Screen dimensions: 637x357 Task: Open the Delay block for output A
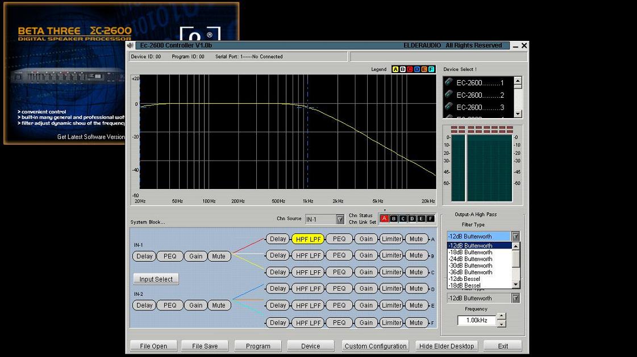click(278, 239)
